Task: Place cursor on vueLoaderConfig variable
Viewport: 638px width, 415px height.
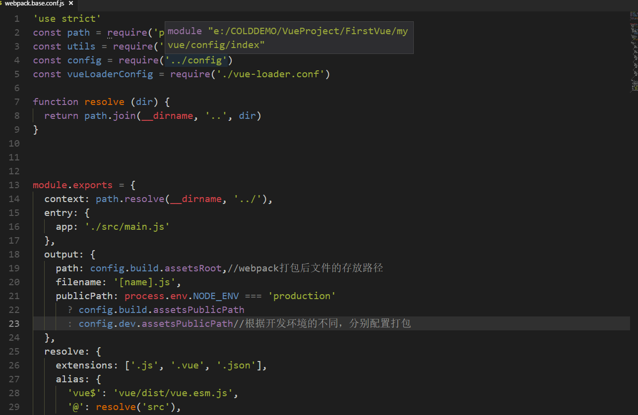Action: [x=110, y=74]
